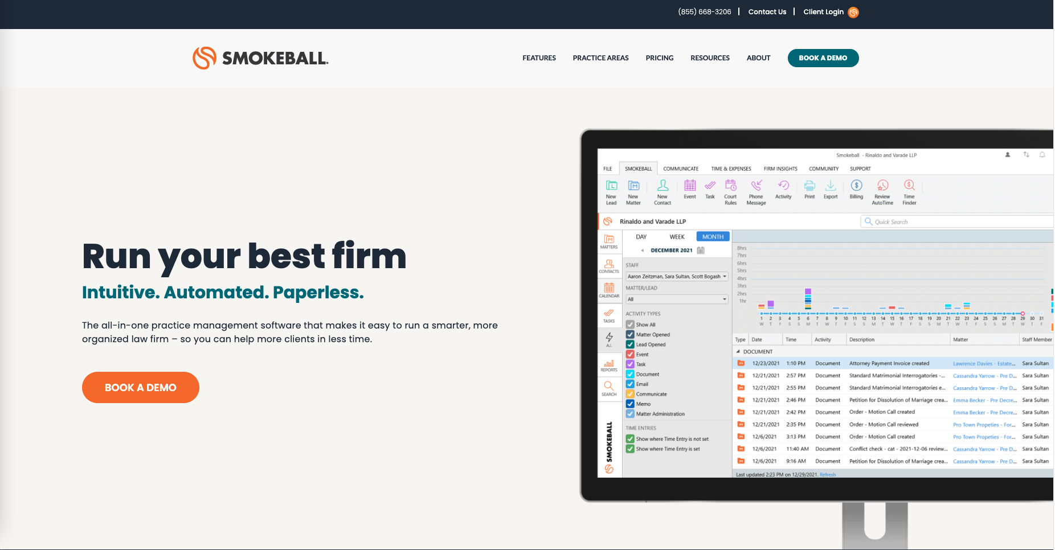Switch to the SUPPORT ribbon tab
Viewport: 1055px width, 550px height.
coord(860,169)
